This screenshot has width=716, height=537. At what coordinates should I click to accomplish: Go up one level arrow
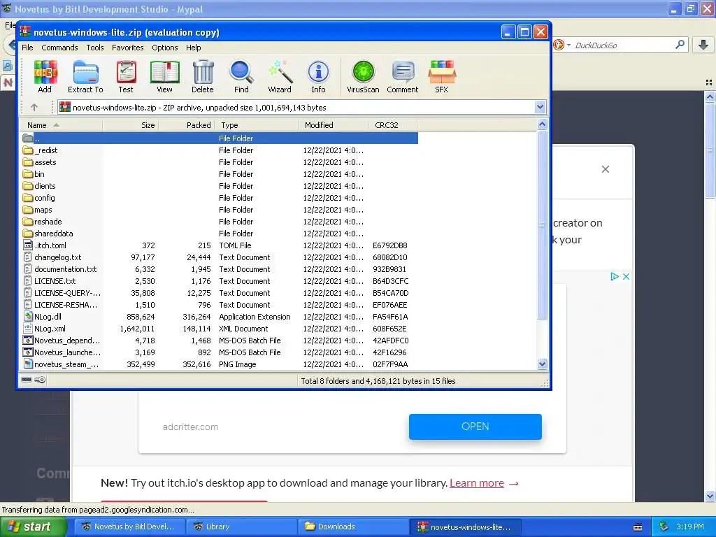click(34, 107)
